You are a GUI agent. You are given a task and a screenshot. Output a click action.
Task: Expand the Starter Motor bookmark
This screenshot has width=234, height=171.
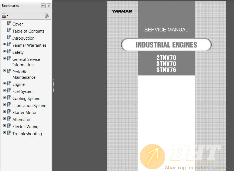pyautogui.click(x=5, y=112)
